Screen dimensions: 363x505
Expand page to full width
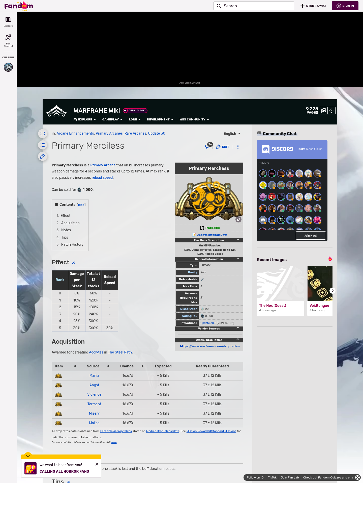coord(43,134)
